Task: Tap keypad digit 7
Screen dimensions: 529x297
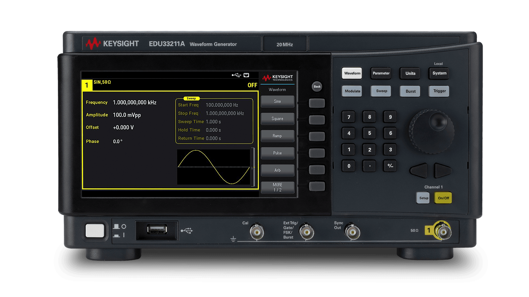Action: [348, 117]
